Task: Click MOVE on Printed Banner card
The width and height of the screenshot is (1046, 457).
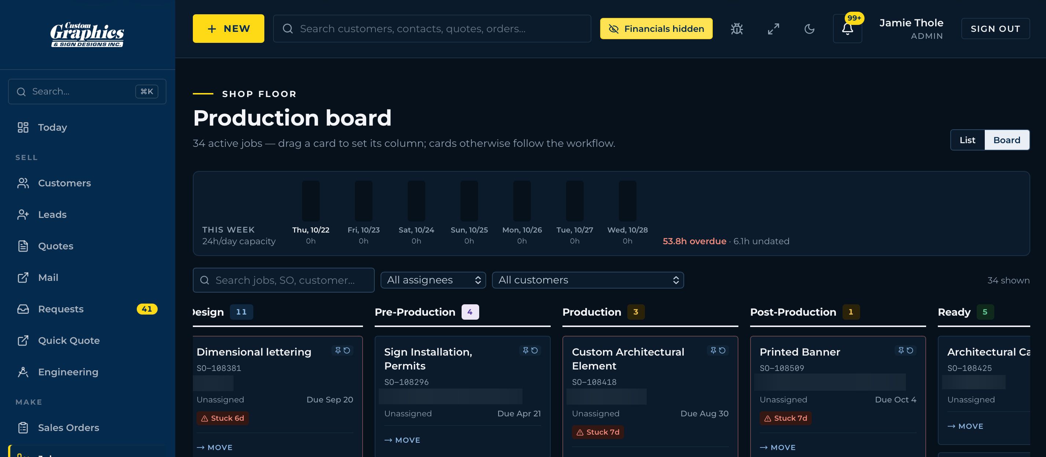Action: tap(778, 448)
